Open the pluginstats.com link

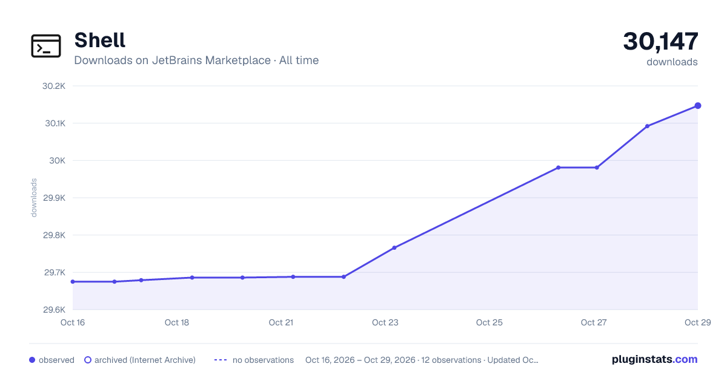click(x=654, y=359)
